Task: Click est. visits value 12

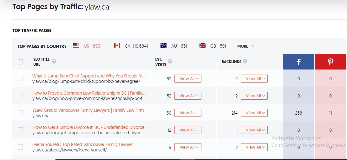Action: click(169, 130)
